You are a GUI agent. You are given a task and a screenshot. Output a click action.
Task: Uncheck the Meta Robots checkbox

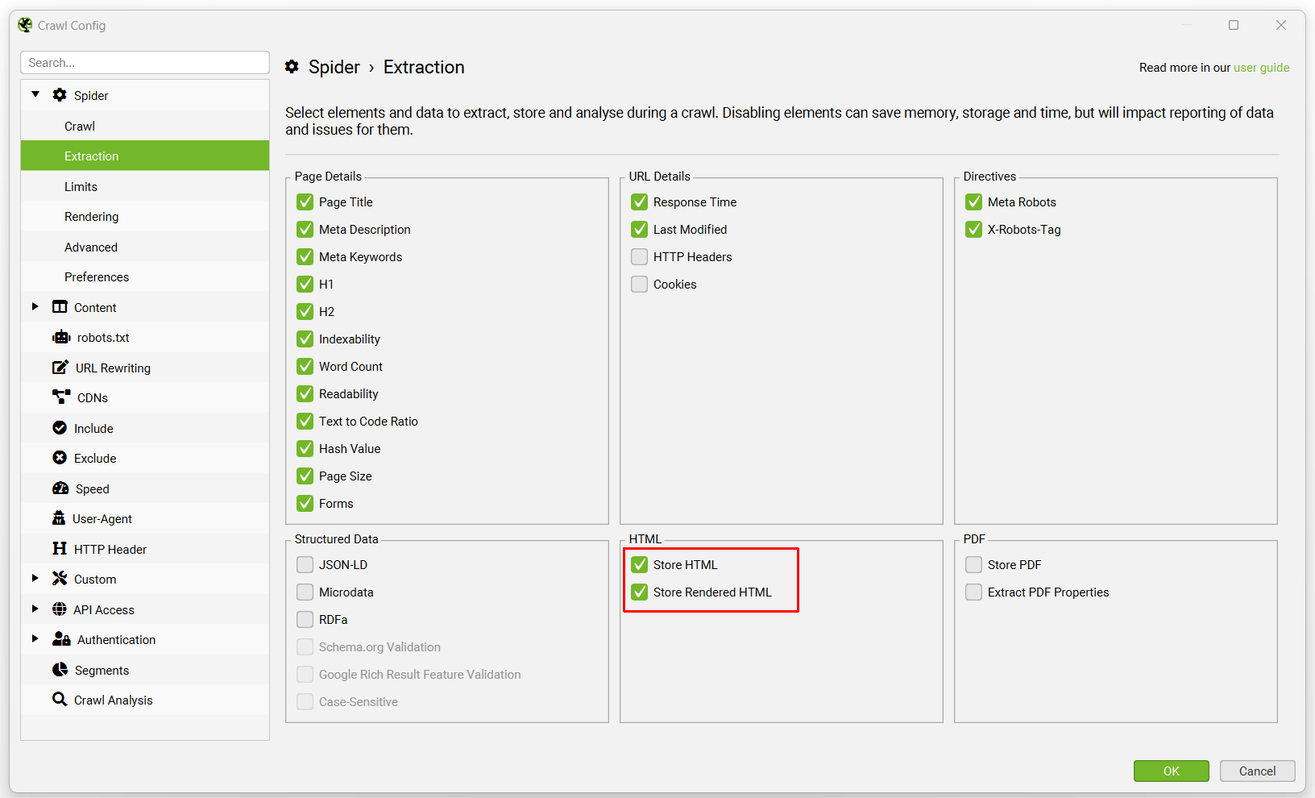pos(973,202)
